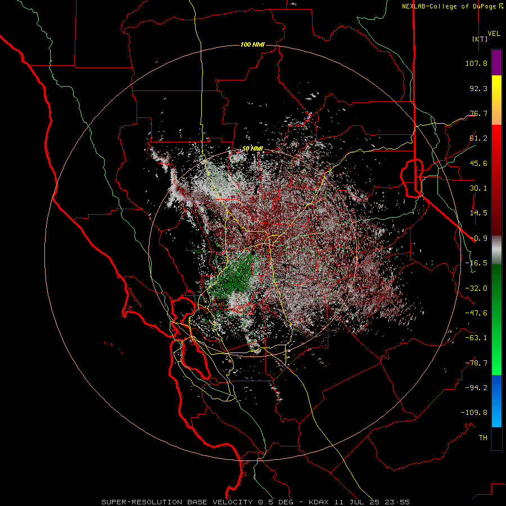
Task: Select the gray band of the color bar
Action: coord(496,250)
